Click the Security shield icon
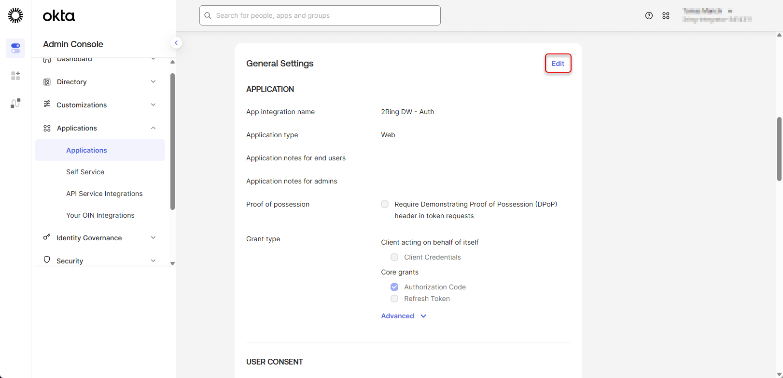This screenshot has height=378, width=783. 47,261
